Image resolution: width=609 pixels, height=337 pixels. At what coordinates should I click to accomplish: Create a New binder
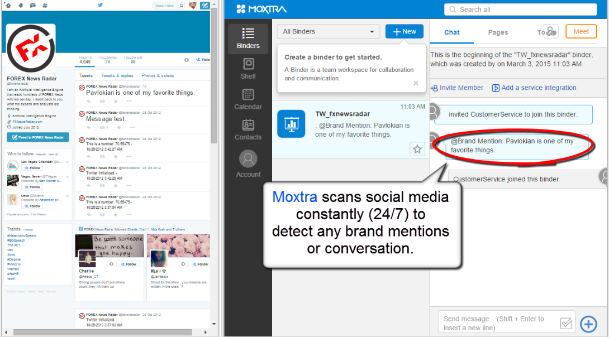coord(405,31)
